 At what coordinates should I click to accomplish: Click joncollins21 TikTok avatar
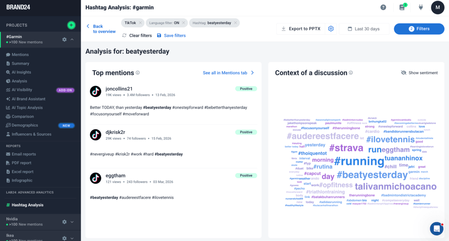tap(96, 91)
